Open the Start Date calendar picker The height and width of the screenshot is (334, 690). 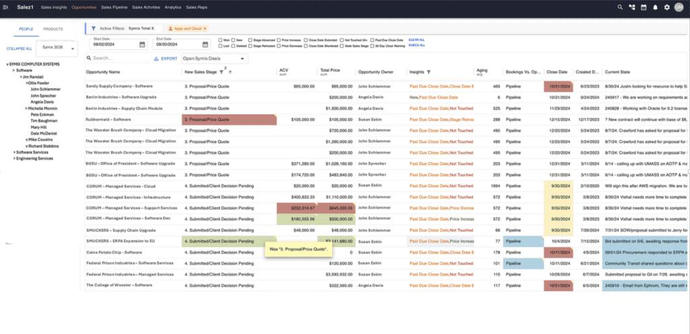point(142,44)
